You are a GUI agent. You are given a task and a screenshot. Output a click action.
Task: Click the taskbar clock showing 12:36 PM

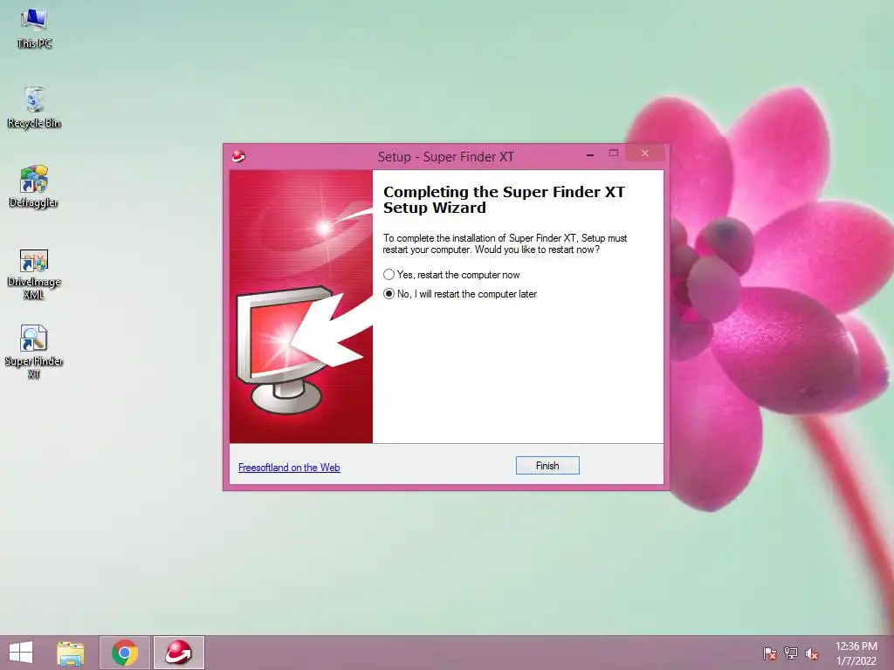click(856, 653)
